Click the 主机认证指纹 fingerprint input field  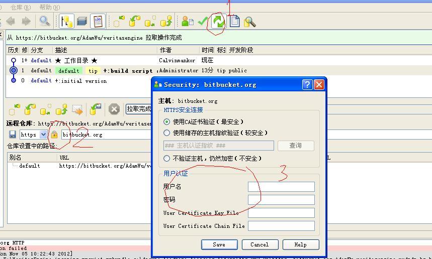pyautogui.click(x=218, y=146)
